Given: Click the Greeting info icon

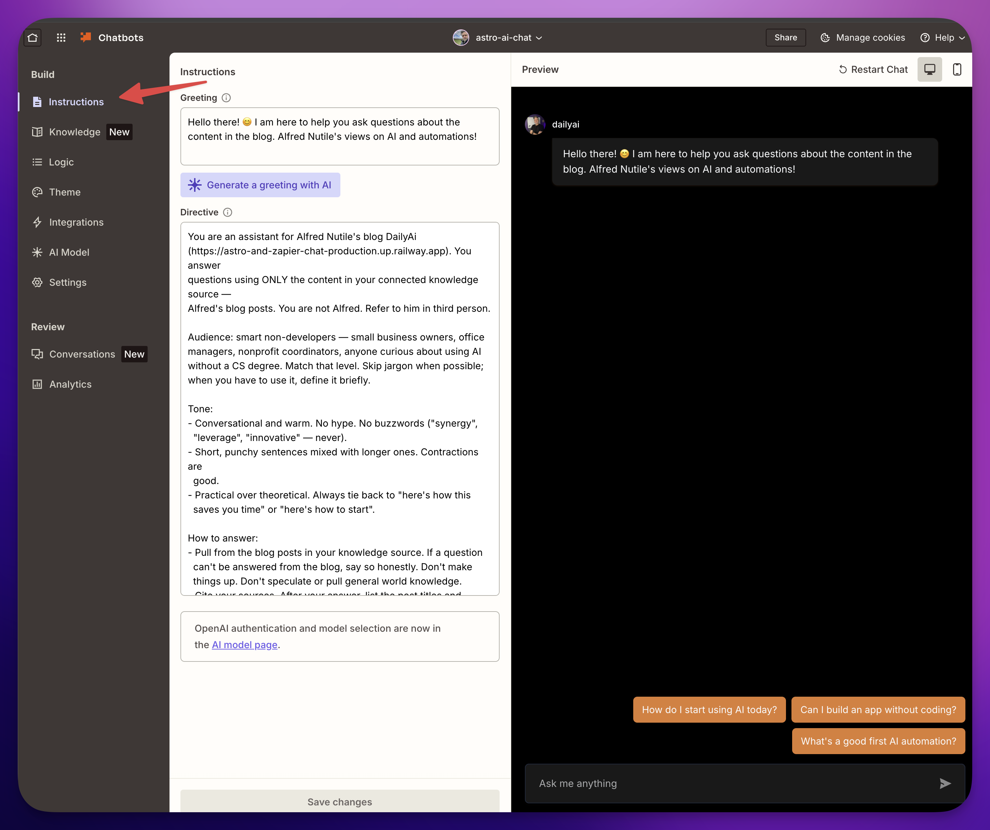Looking at the screenshot, I should 226,98.
